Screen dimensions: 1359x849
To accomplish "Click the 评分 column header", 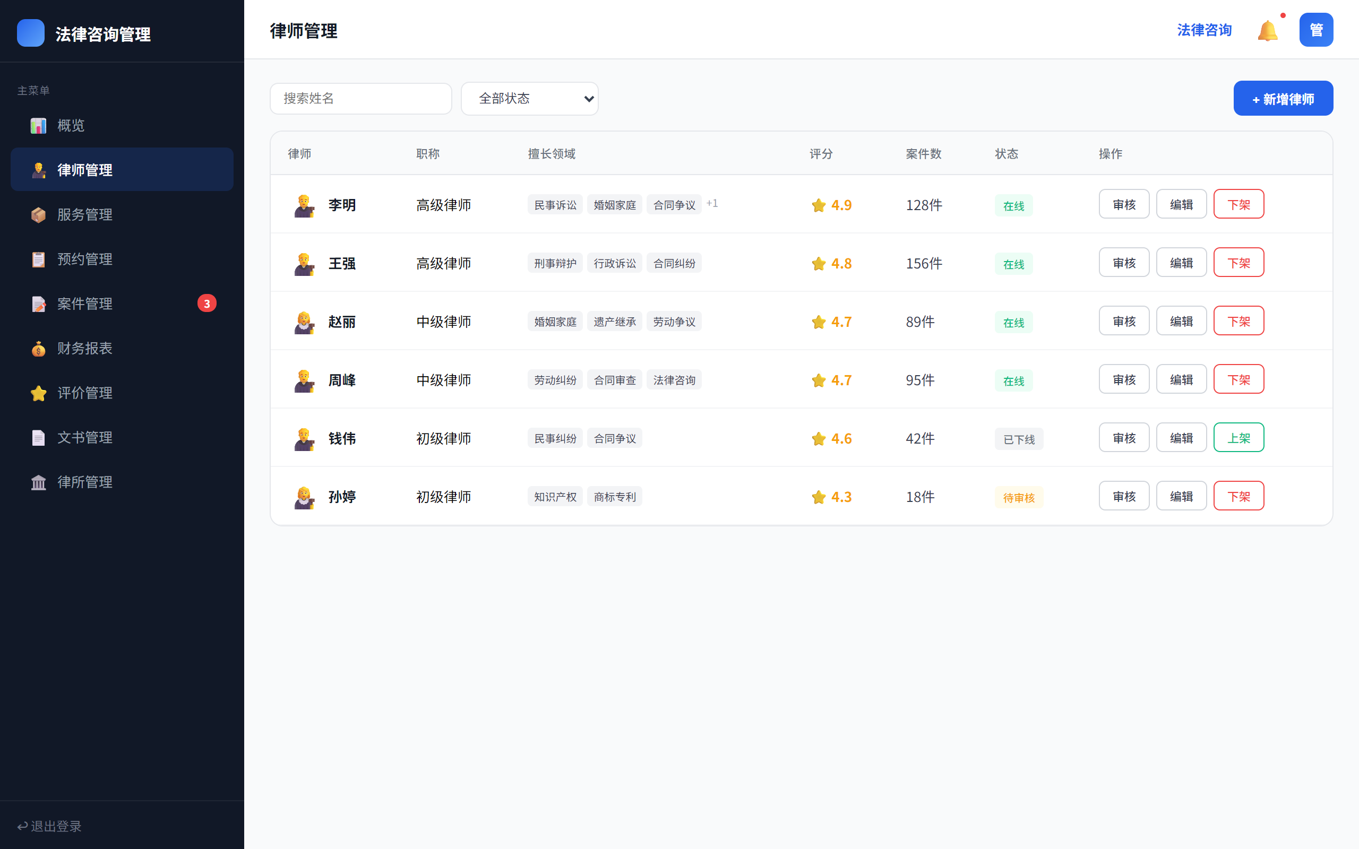I will [x=821, y=154].
